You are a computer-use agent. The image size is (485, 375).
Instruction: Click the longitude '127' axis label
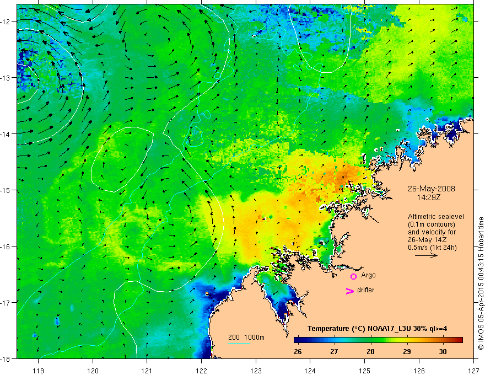click(473, 371)
